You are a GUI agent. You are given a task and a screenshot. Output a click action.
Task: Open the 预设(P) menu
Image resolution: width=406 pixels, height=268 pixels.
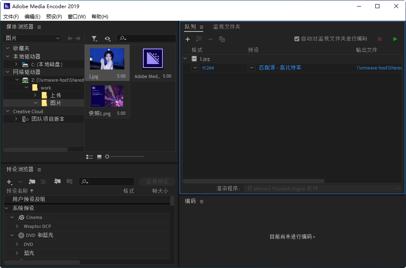(x=54, y=17)
